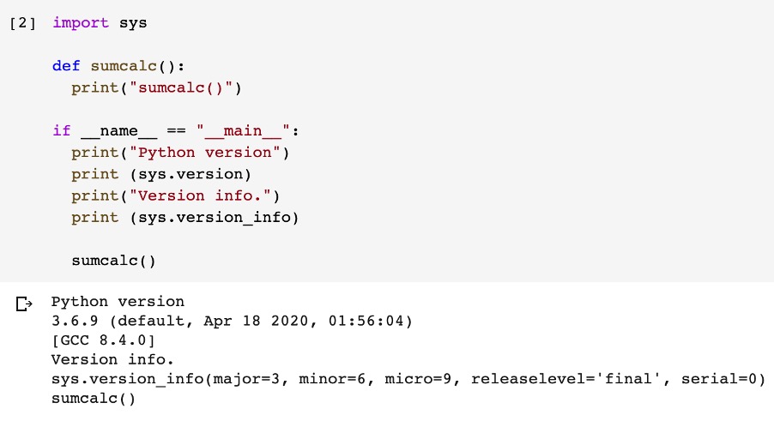Click the print (sys.version_info) code line
Image resolution: width=774 pixels, height=427 pixels.
pyautogui.click(x=184, y=217)
